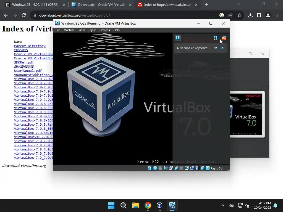283x212 pixels.
Task: Click the keyboard capture status icon
Action: 208,168
